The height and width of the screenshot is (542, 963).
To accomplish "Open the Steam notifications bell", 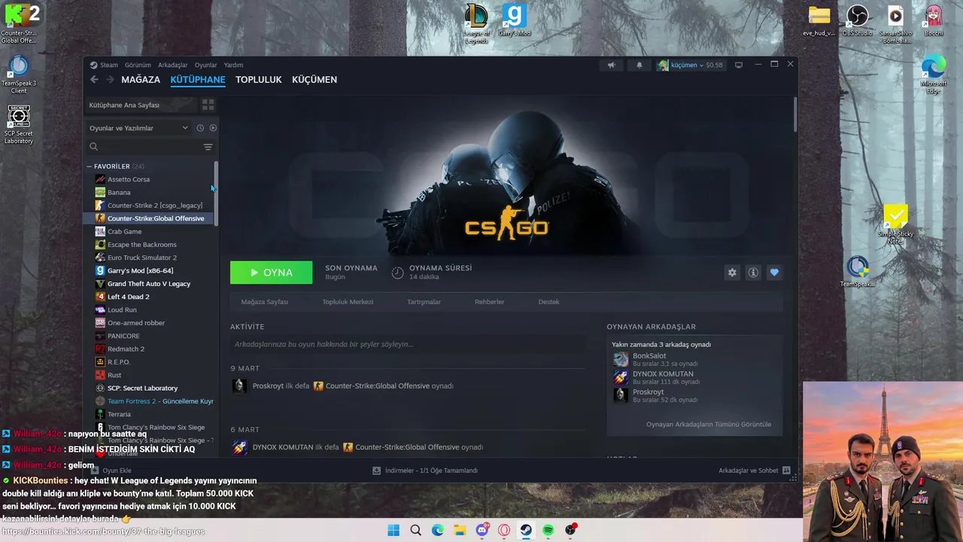I will (x=639, y=65).
